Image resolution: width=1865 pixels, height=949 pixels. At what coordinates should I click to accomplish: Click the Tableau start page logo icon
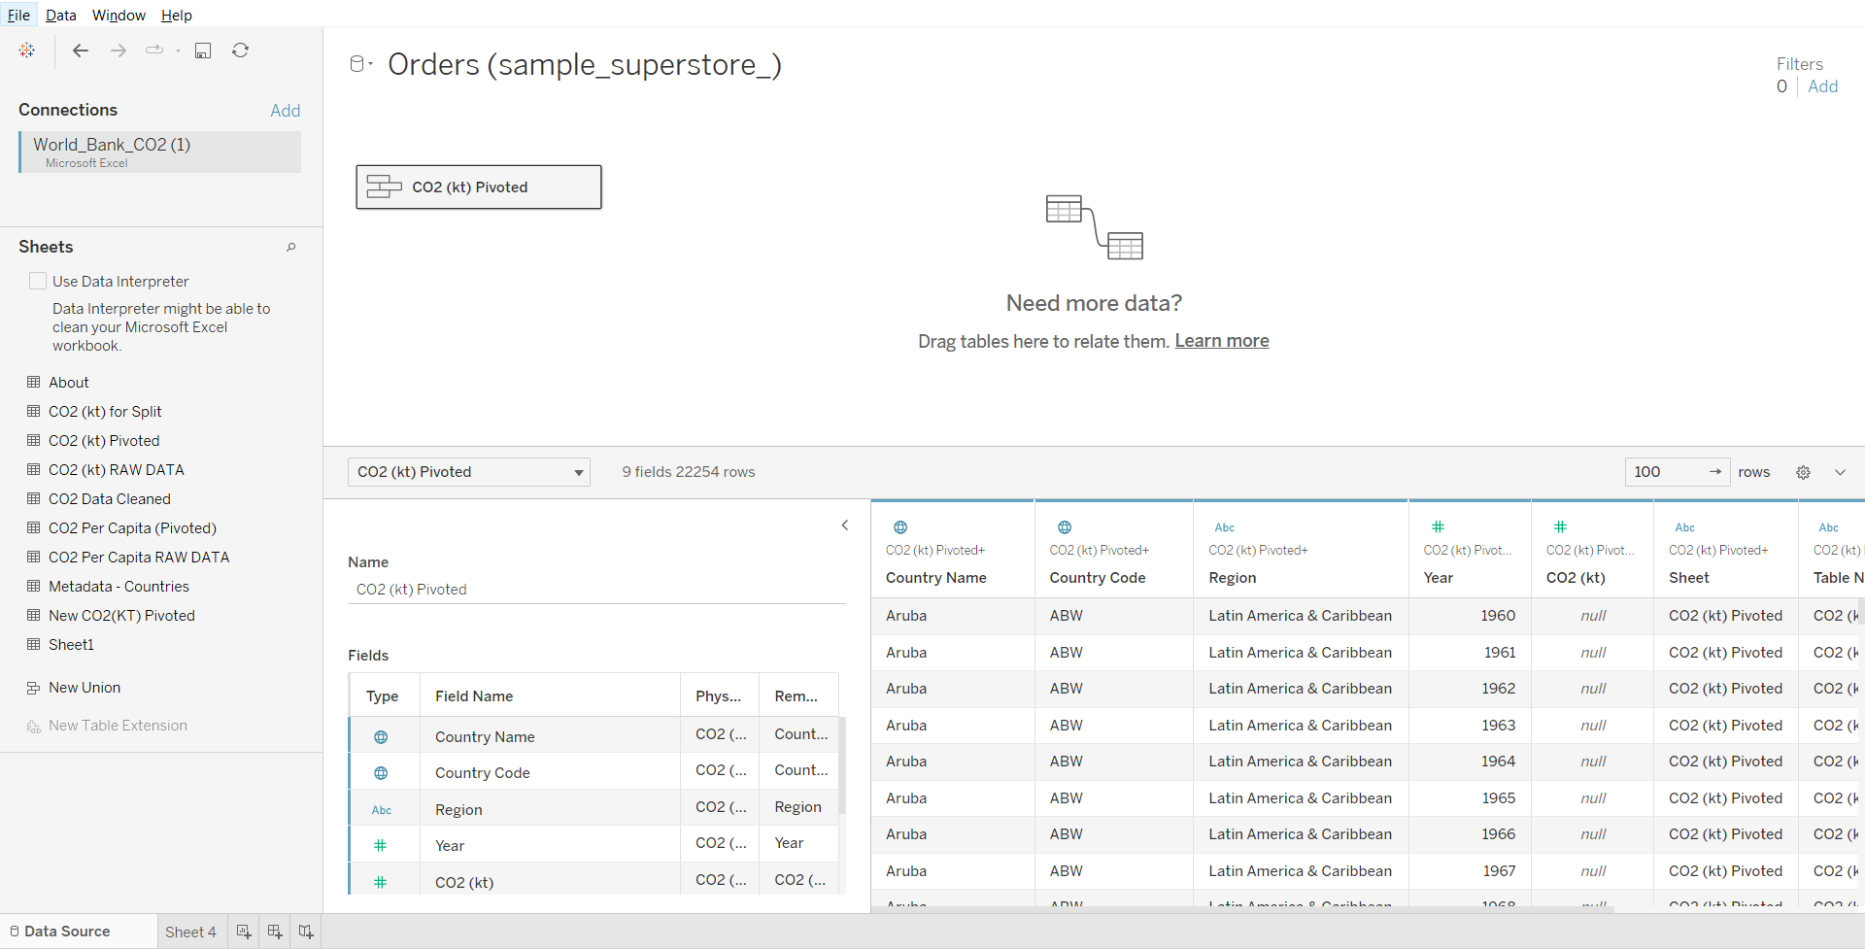pyautogui.click(x=27, y=51)
